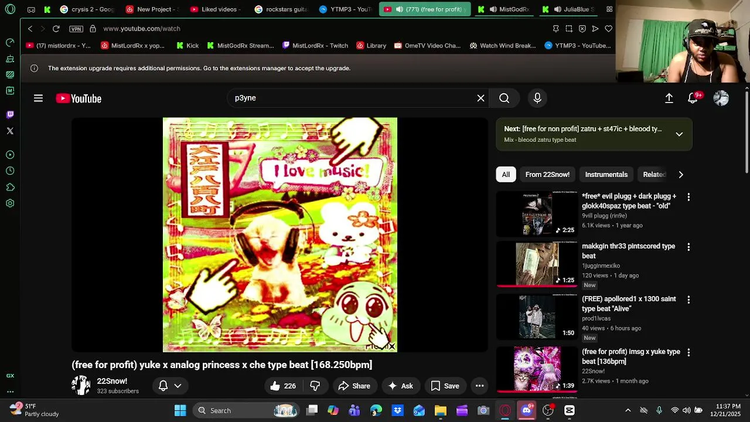The height and width of the screenshot is (422, 750).
Task: Run the search with the magnifier button
Action: click(504, 98)
